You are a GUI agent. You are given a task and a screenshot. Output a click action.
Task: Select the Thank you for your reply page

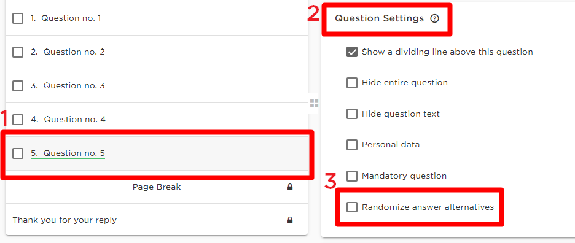coord(157,220)
